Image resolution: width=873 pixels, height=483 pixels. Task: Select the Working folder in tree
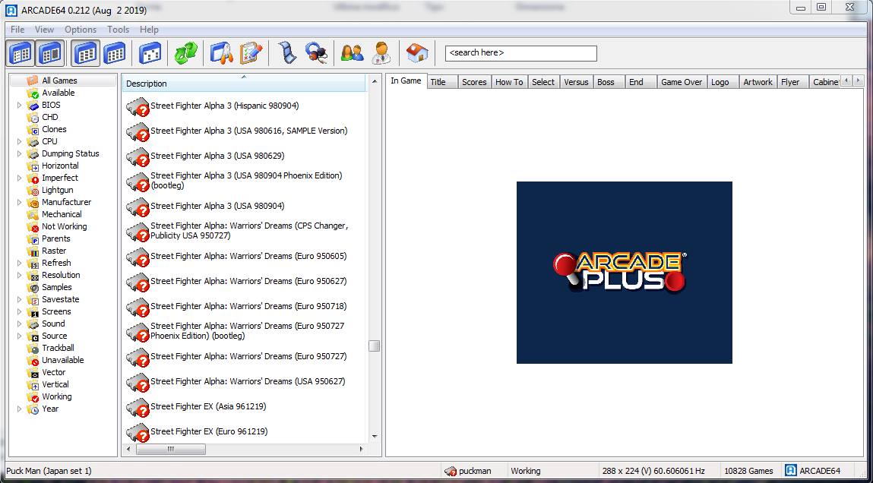click(57, 396)
